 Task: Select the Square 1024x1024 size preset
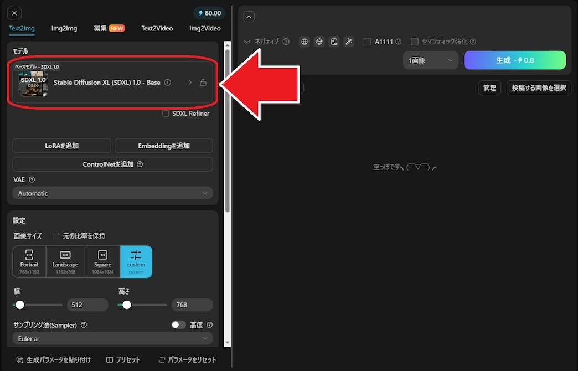coord(102,261)
